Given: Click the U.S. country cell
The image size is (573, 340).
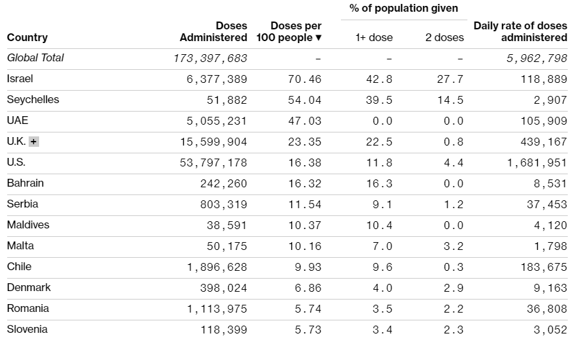Looking at the screenshot, I should pyautogui.click(x=16, y=162).
